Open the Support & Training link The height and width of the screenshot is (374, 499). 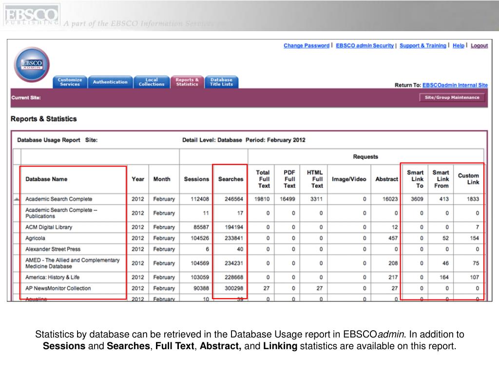(x=423, y=45)
